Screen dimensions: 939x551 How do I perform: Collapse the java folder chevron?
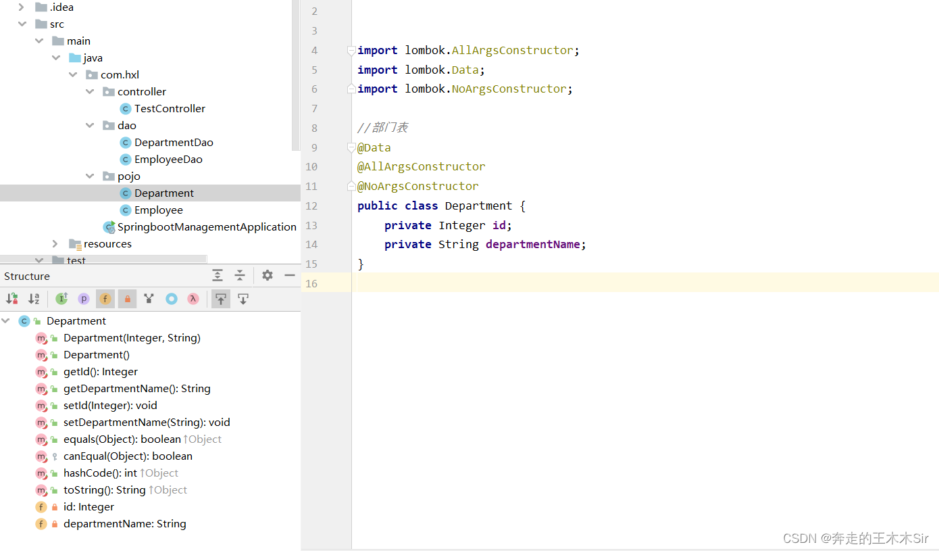(56, 58)
